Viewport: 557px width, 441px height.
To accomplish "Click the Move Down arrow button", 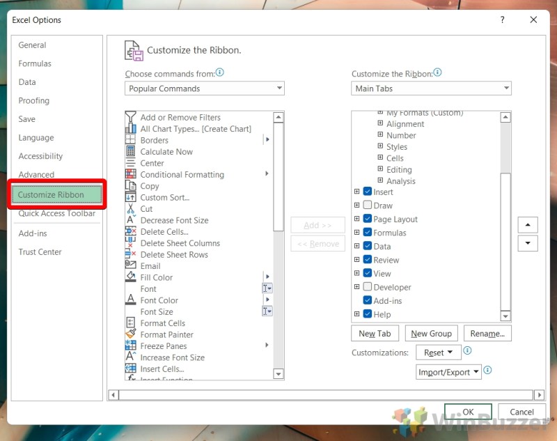I will (528, 243).
